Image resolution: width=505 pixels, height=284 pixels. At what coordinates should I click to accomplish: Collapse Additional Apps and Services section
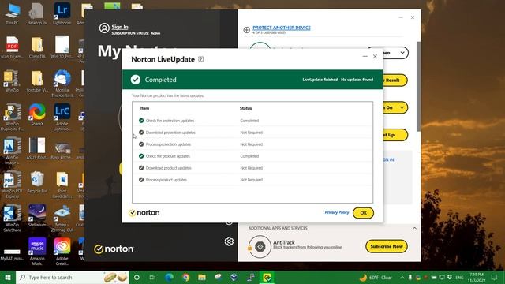click(x=414, y=228)
